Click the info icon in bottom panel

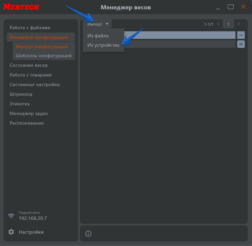point(88,234)
